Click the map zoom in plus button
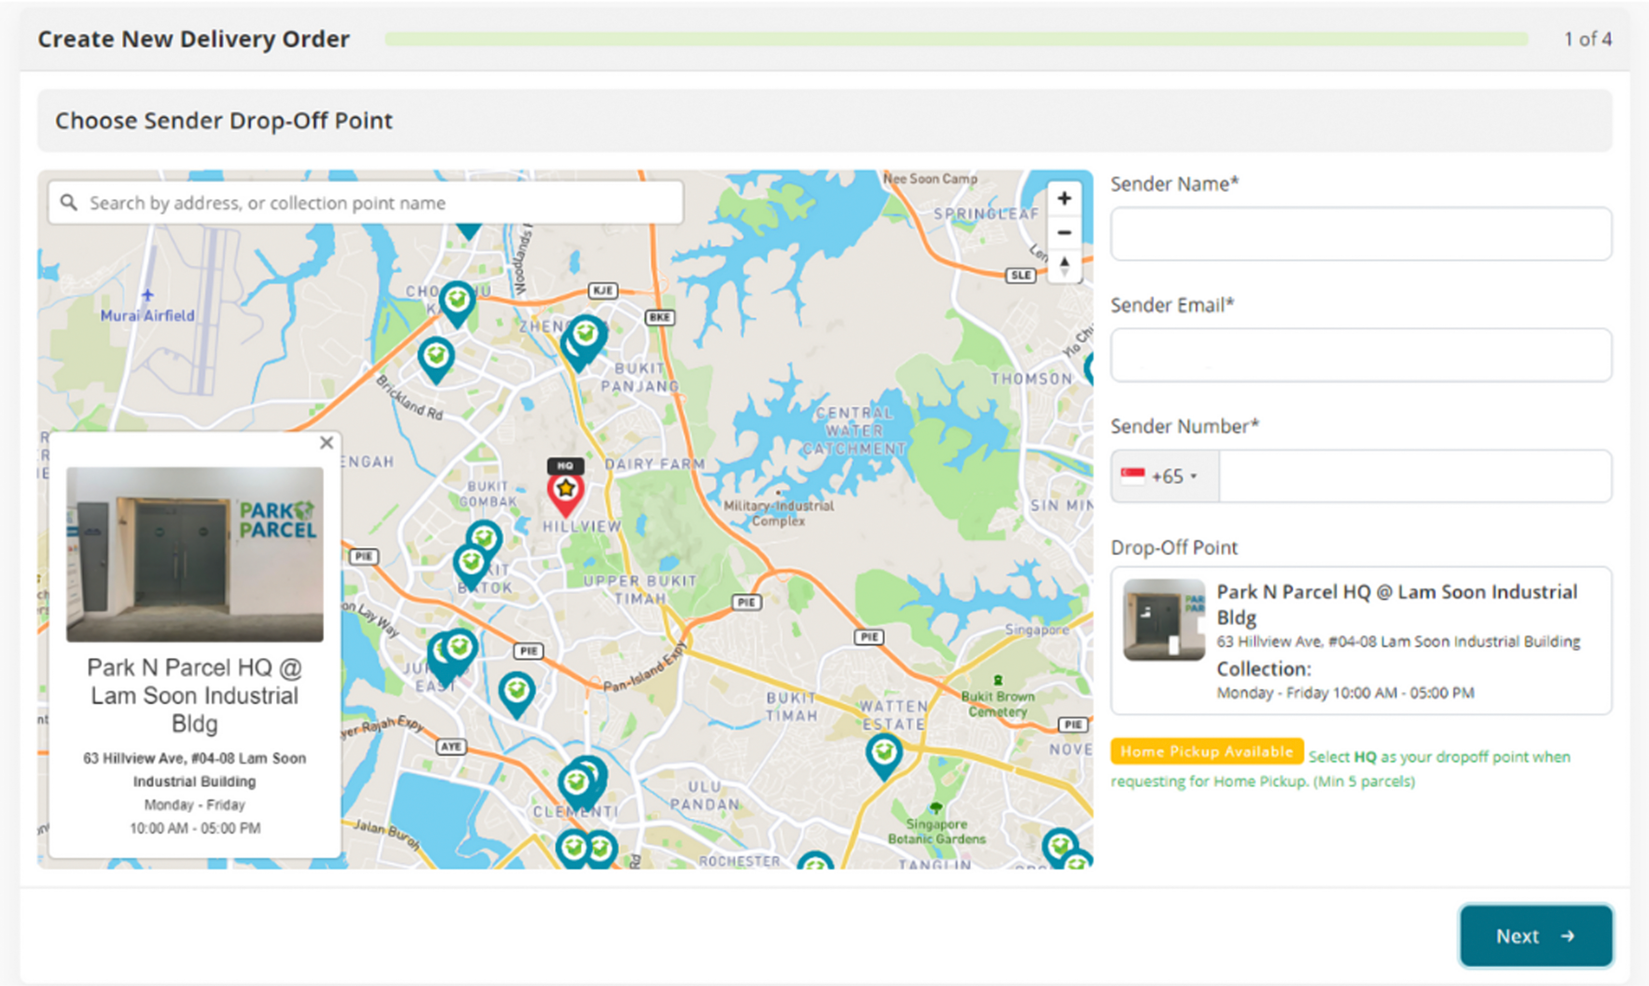The width and height of the screenshot is (1649, 986). click(x=1064, y=199)
